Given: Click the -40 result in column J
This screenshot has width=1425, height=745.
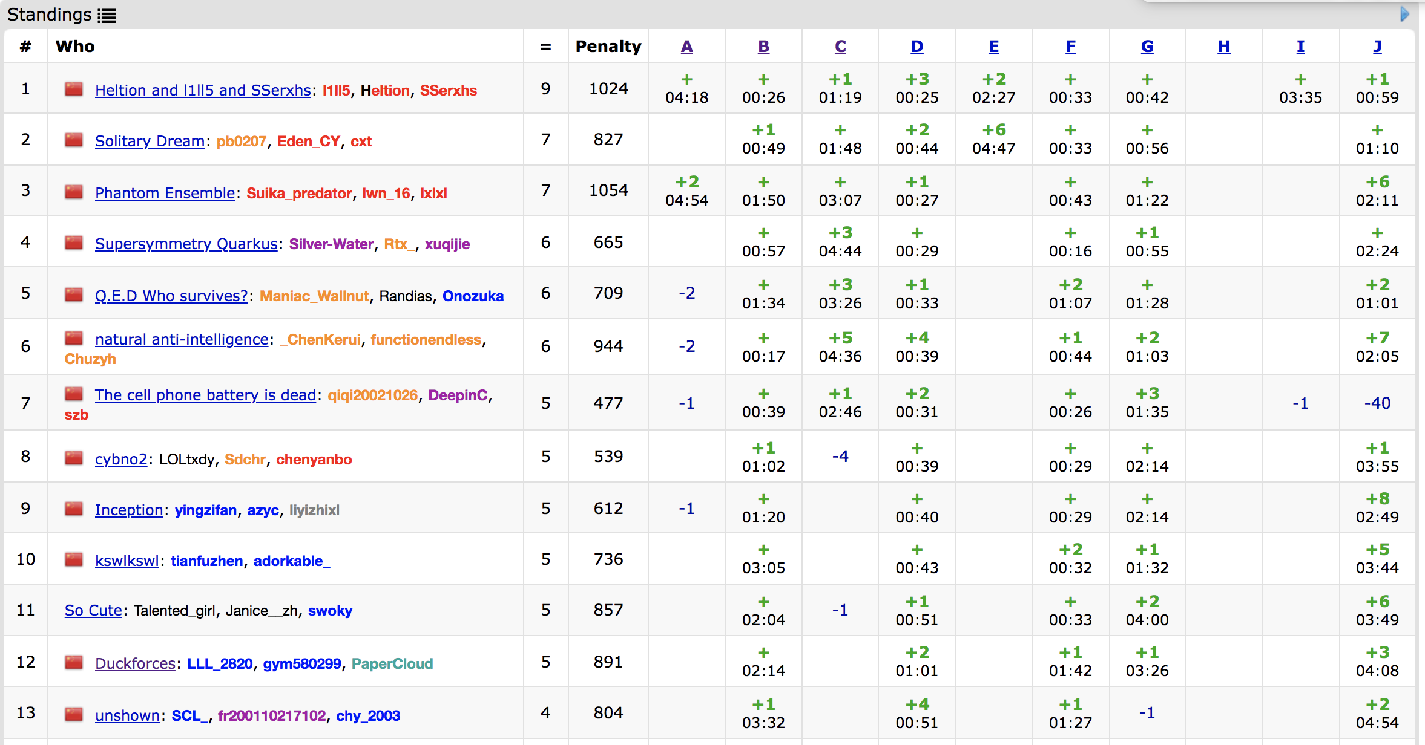Looking at the screenshot, I should point(1377,403).
